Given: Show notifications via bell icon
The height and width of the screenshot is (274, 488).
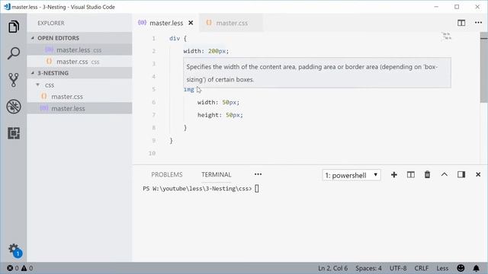Looking at the screenshot, I should [476, 268].
